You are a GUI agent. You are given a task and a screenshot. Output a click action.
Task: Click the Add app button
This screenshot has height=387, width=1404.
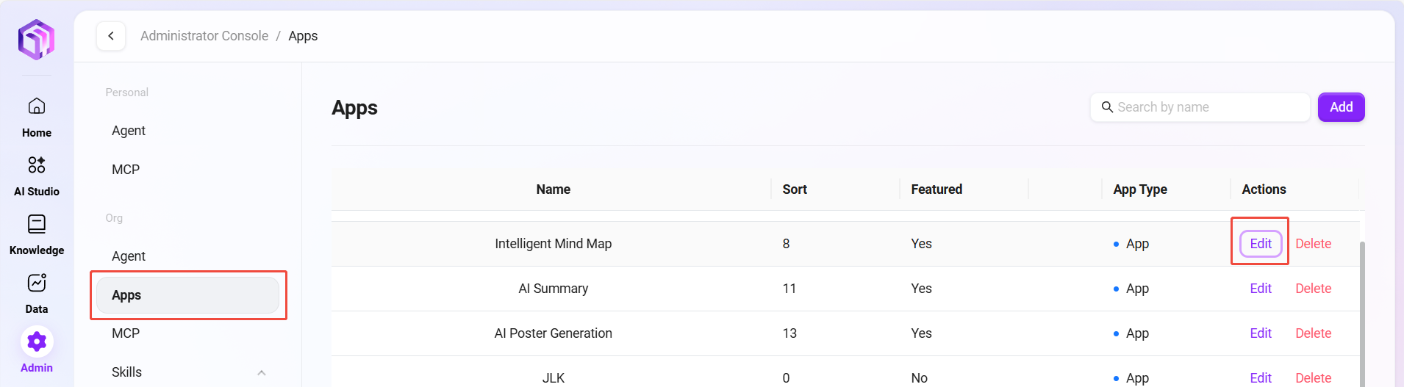[x=1341, y=107]
